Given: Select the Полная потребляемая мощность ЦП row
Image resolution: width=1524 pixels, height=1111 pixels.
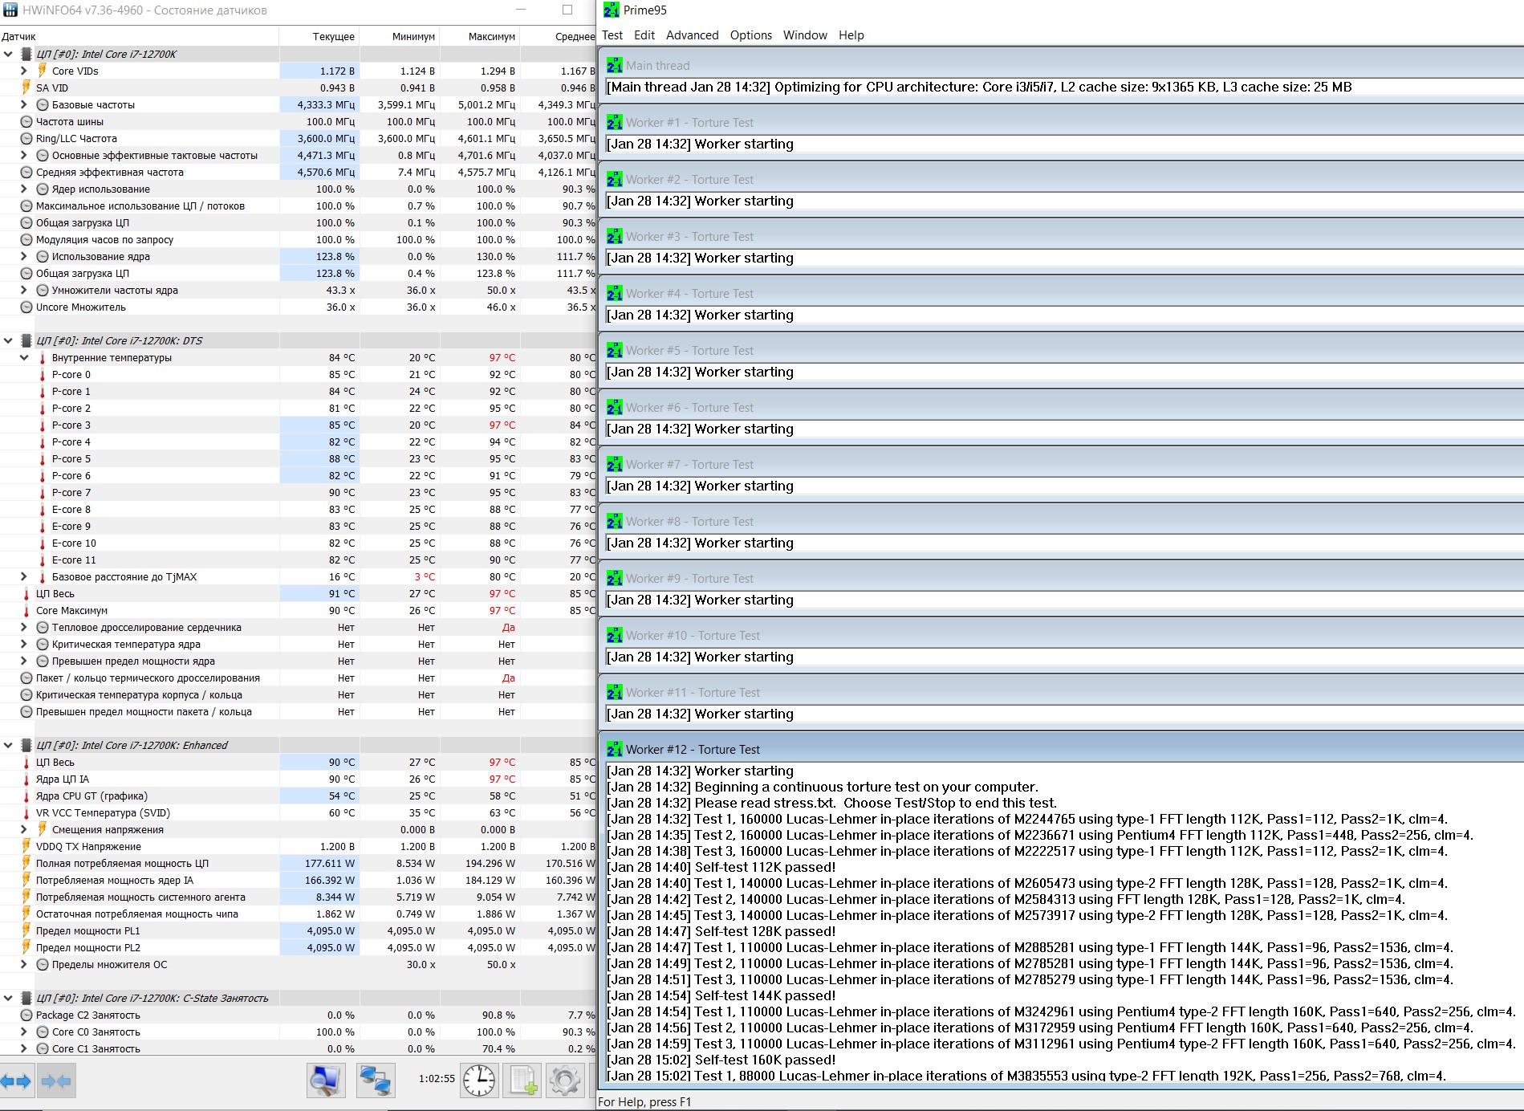Looking at the screenshot, I should (x=298, y=864).
